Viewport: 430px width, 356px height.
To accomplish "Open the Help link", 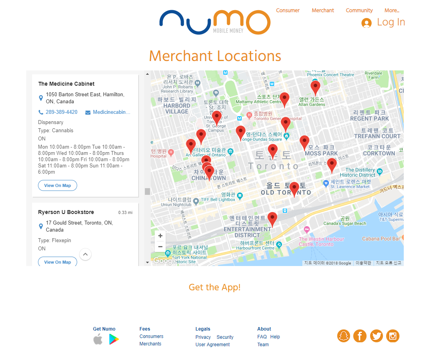I will 275,337.
